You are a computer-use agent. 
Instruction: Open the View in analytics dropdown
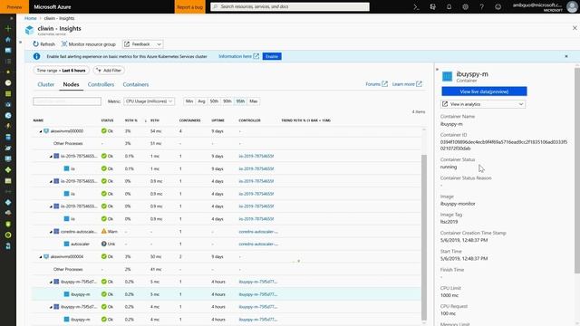coord(483,104)
